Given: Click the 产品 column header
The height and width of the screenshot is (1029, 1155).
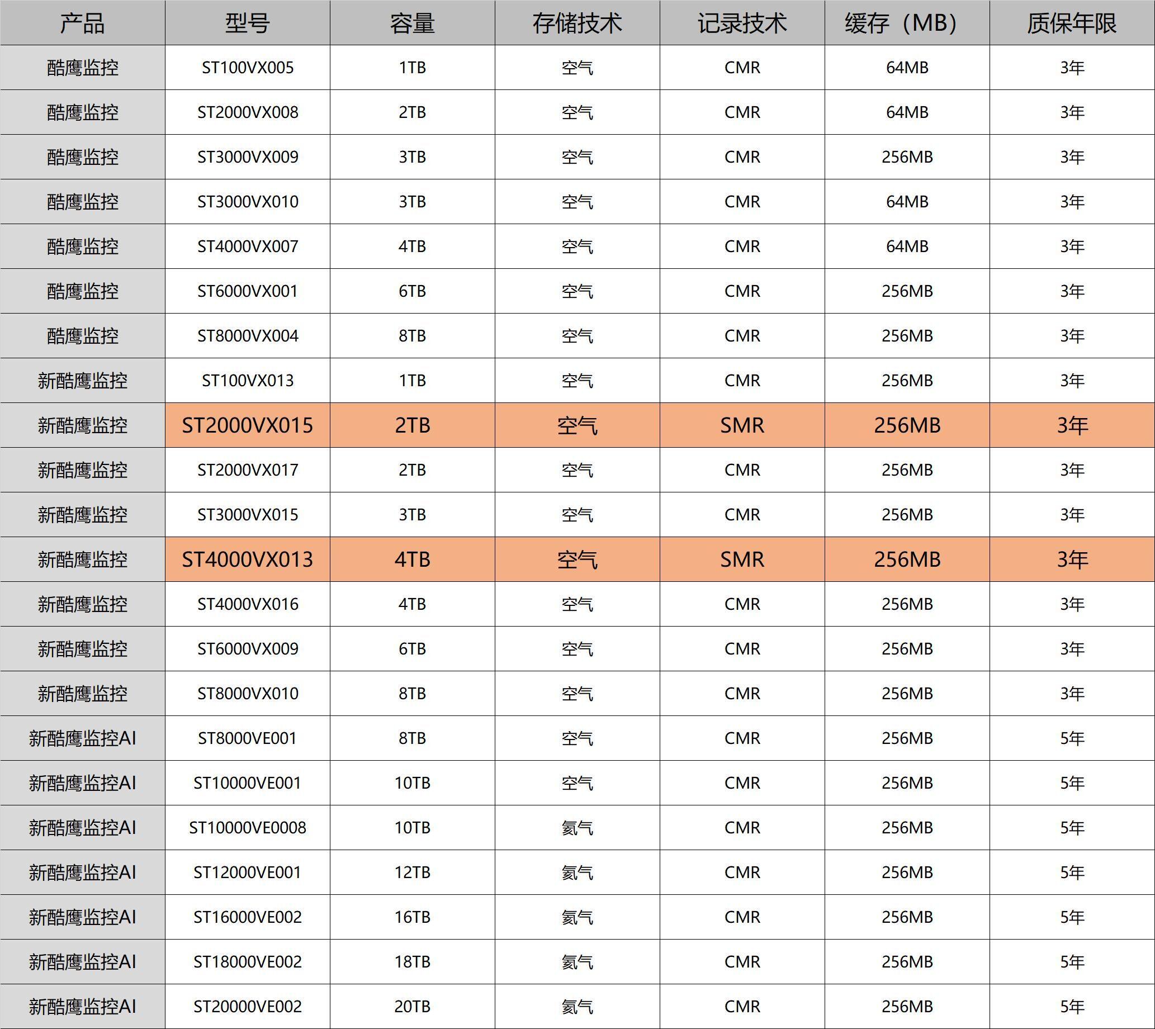Looking at the screenshot, I should tap(82, 22).
